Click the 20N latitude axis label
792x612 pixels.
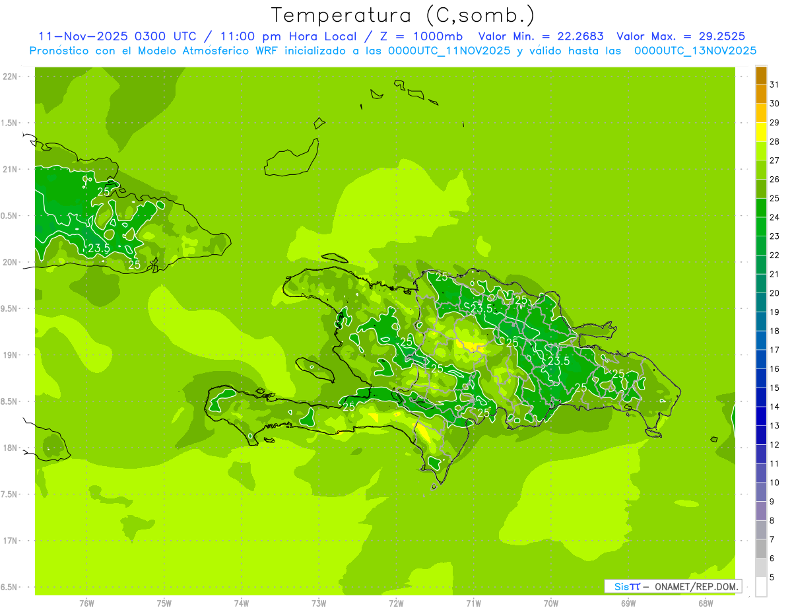click(10, 262)
